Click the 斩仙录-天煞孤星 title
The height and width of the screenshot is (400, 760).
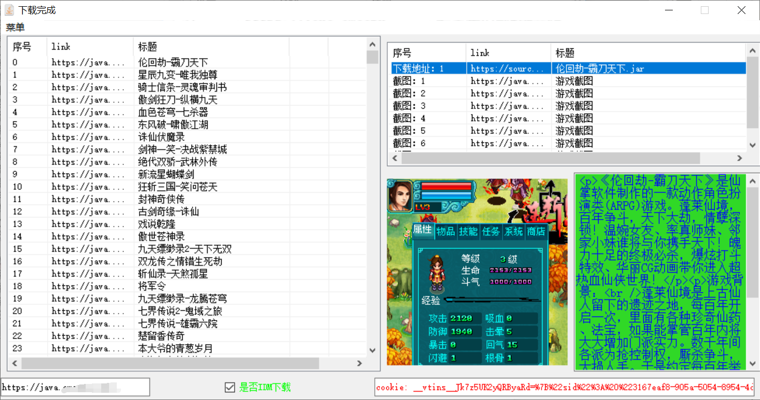(173, 274)
